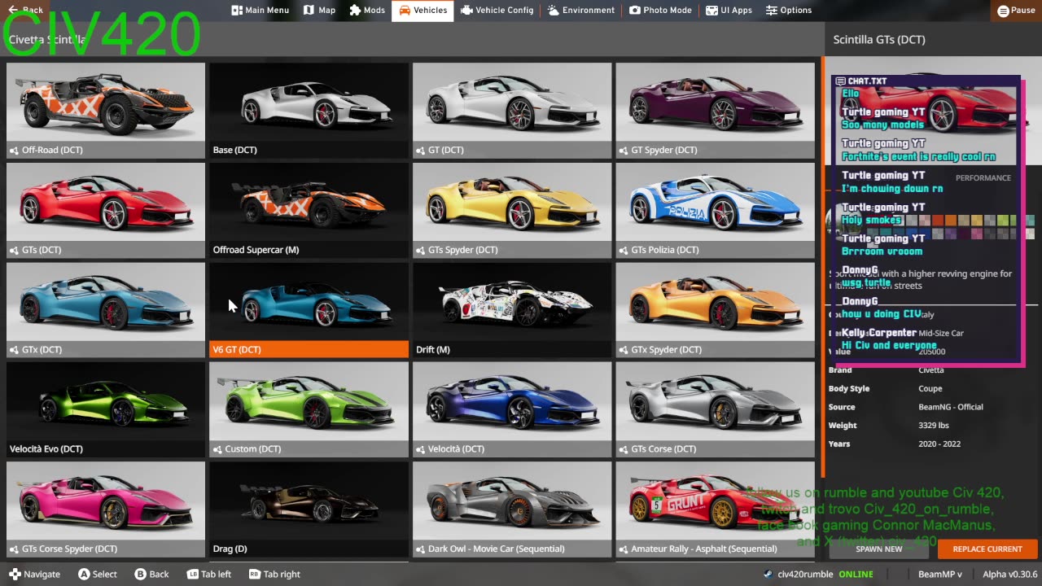Image resolution: width=1042 pixels, height=586 pixels.
Task: Click the BeamMP version label
Action: pyautogui.click(x=940, y=574)
